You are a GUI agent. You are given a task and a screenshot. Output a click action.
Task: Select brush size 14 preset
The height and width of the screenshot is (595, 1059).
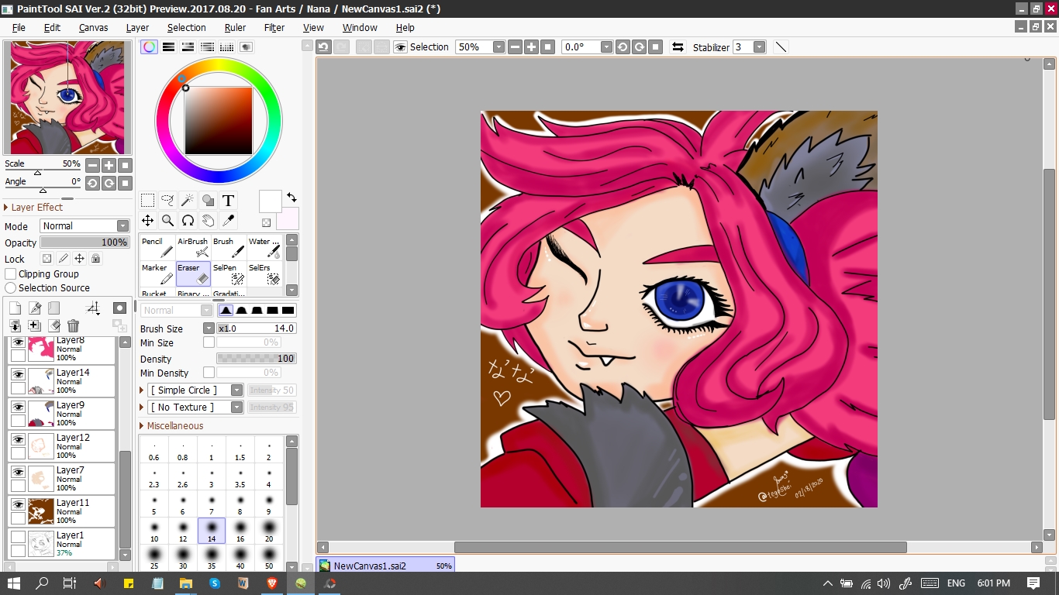212,531
